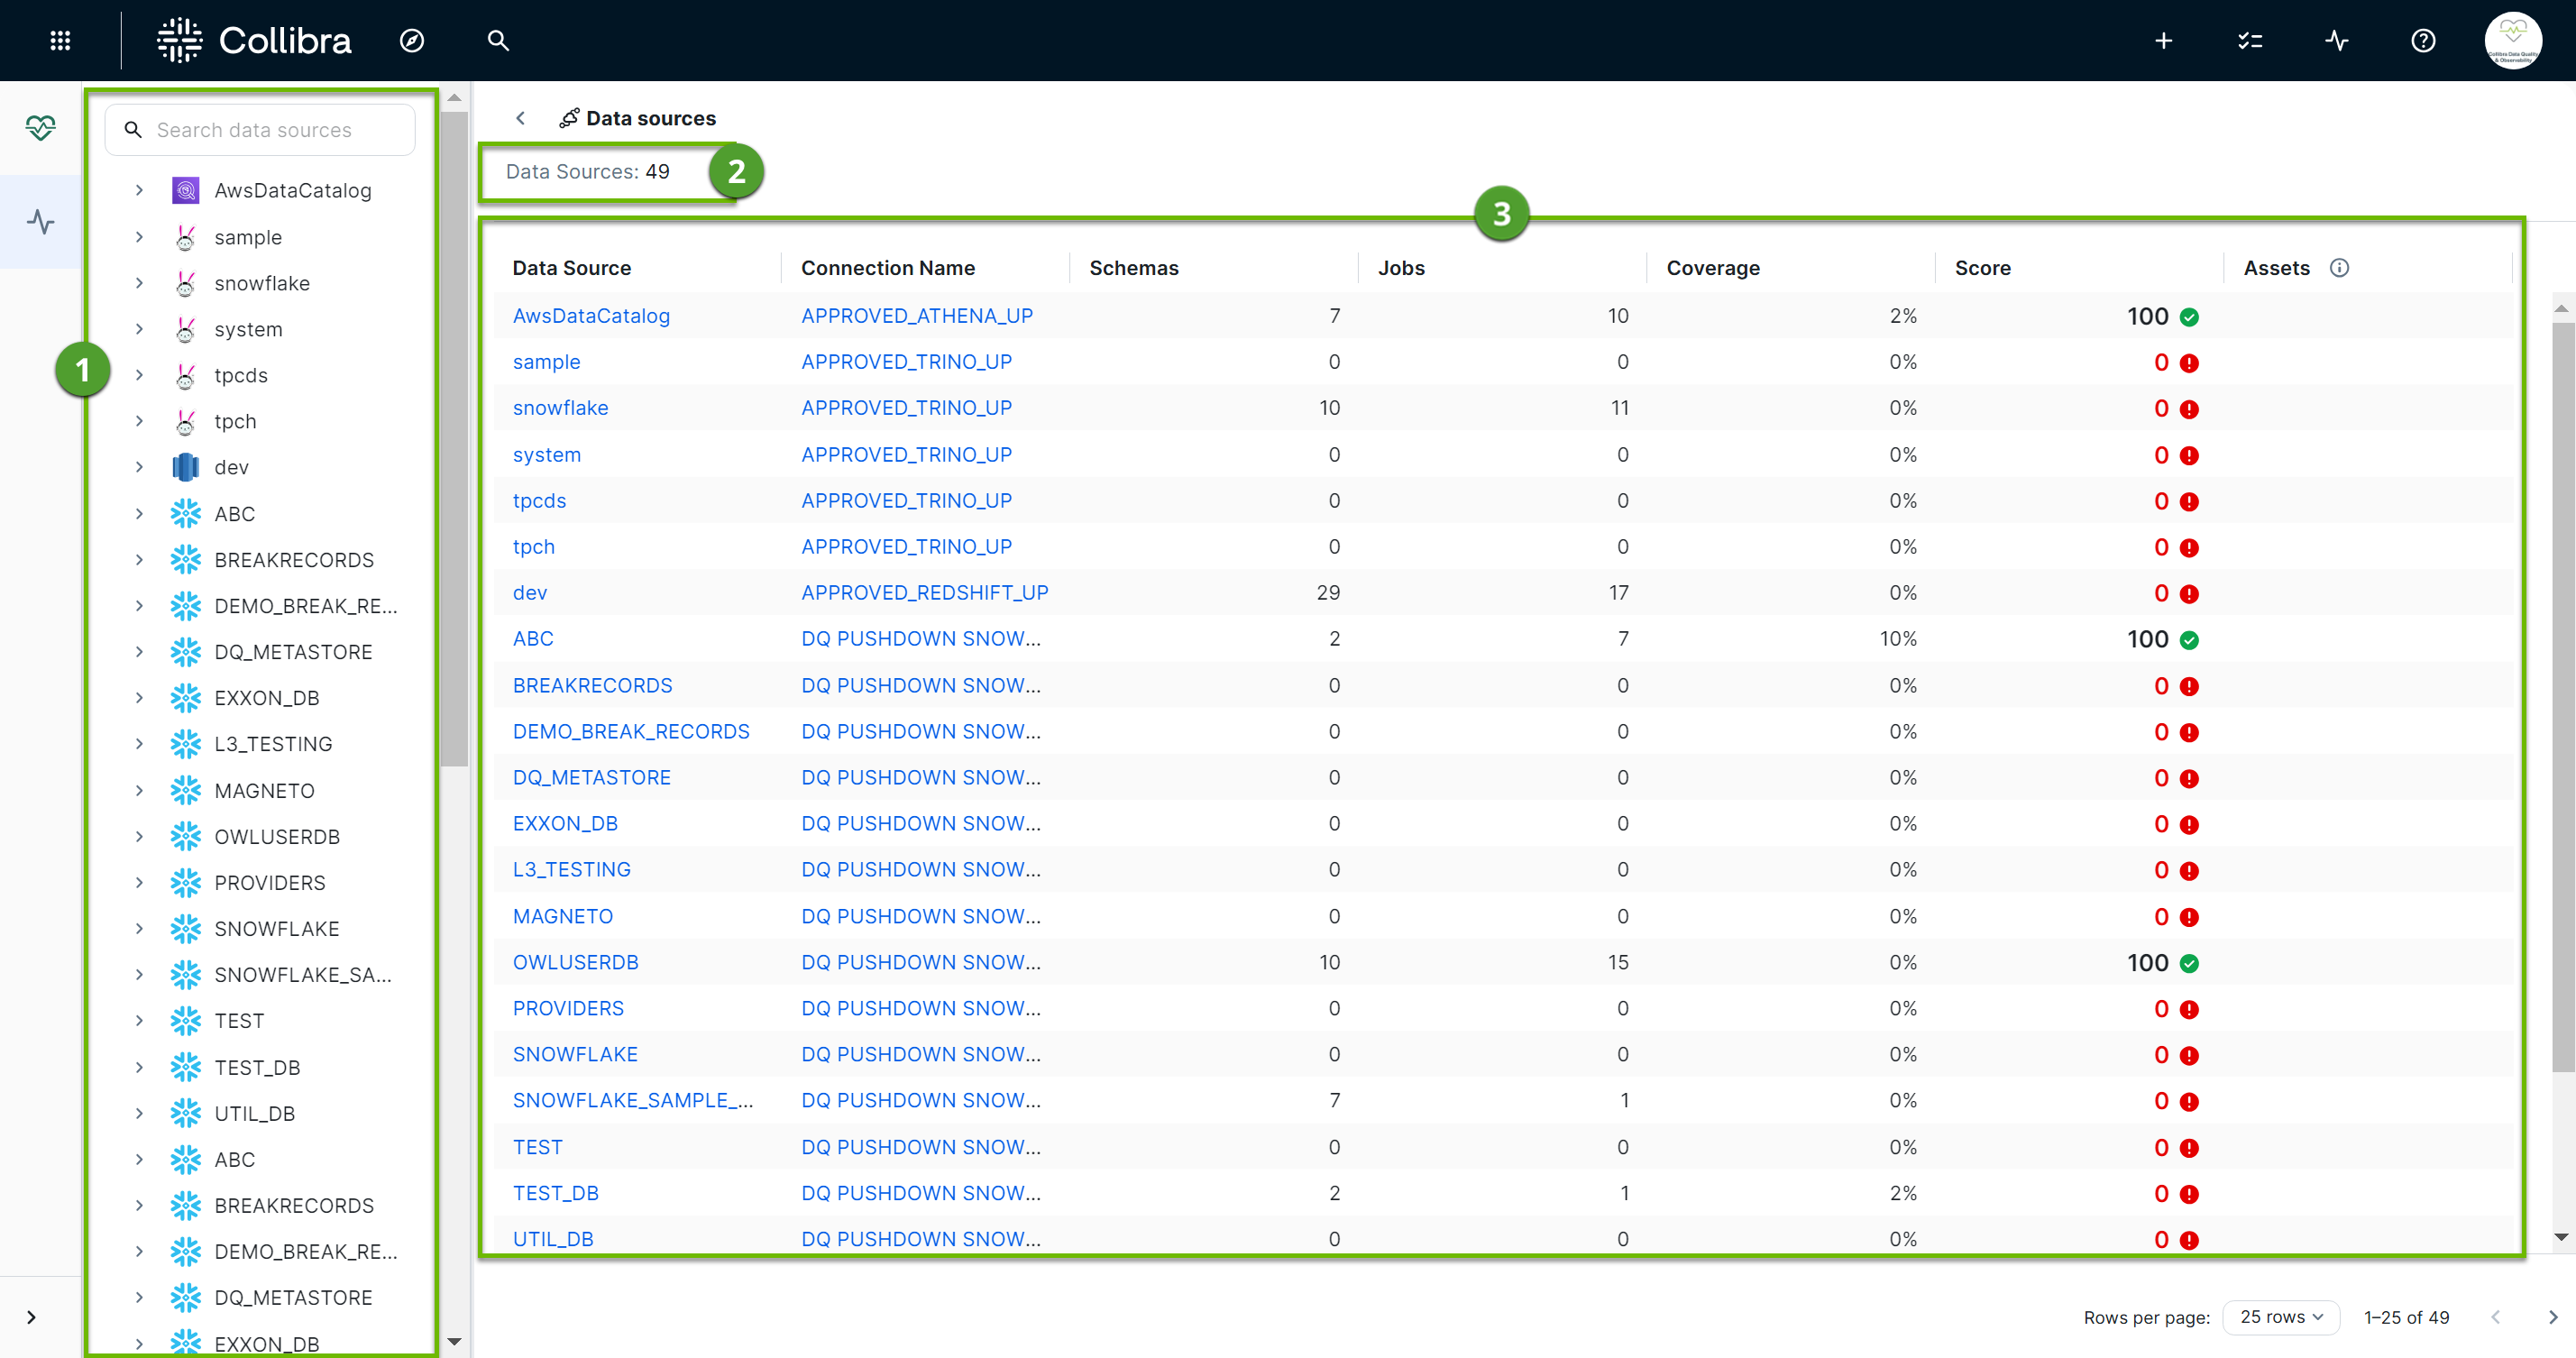Click into Search data sources field
This screenshot has width=2576, height=1358.
[x=260, y=130]
